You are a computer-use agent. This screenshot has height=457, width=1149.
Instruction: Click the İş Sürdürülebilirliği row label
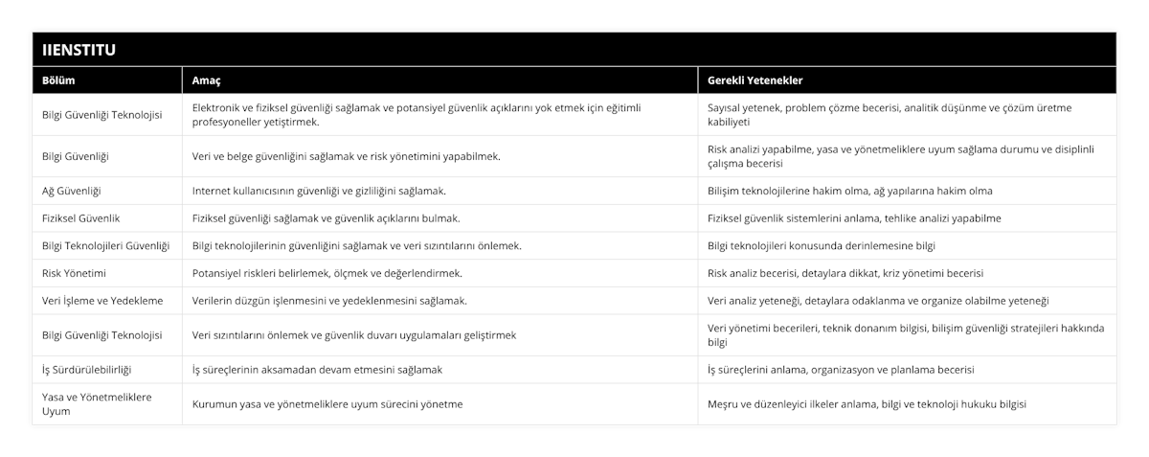point(87,369)
